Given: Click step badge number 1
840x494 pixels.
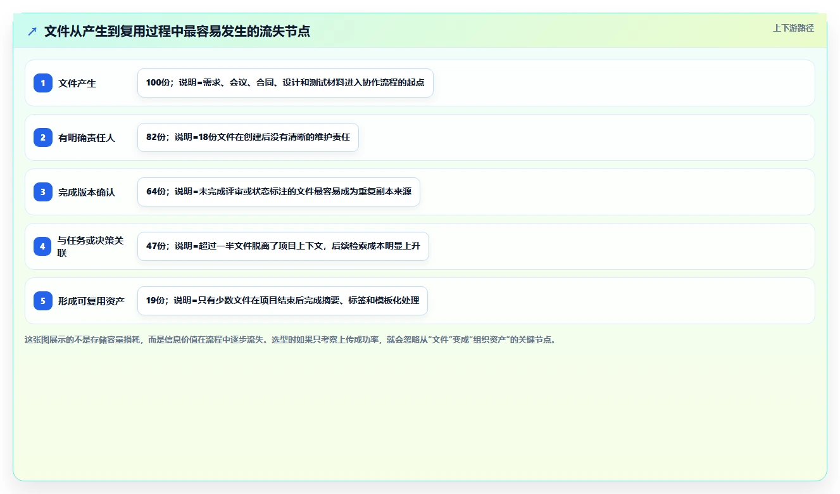Looking at the screenshot, I should click(43, 83).
